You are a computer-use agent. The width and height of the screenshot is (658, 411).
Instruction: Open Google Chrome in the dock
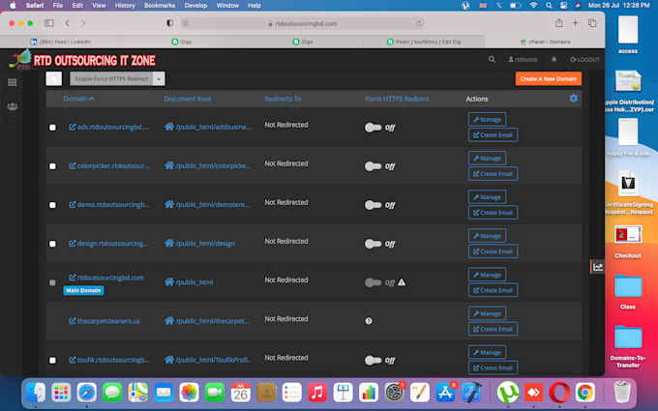point(585,393)
